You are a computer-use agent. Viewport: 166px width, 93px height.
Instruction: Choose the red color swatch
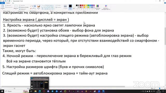(82, 5)
